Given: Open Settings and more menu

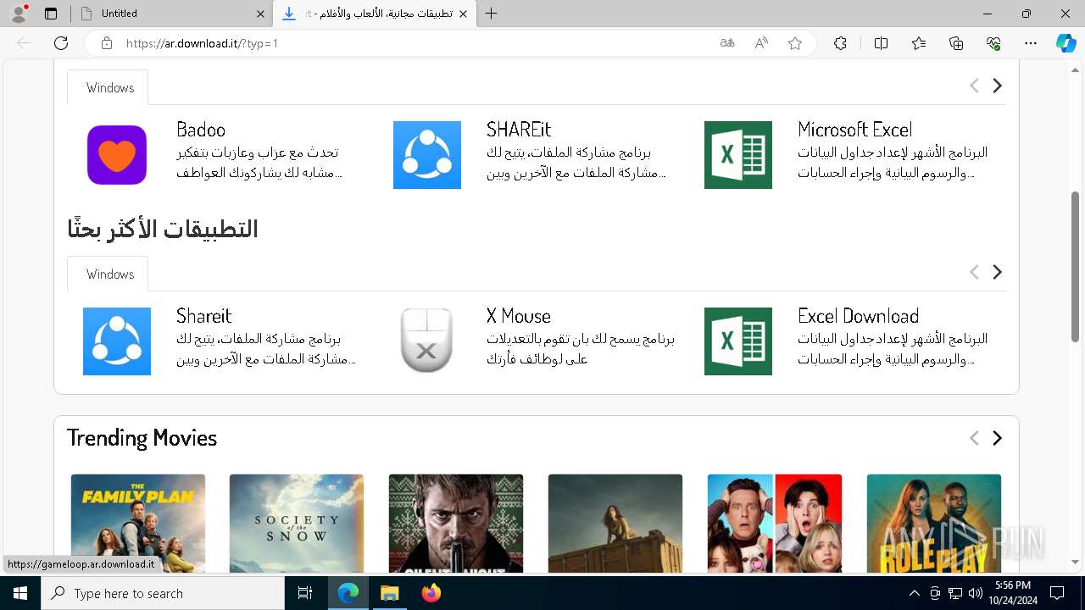Looking at the screenshot, I should tap(1031, 43).
